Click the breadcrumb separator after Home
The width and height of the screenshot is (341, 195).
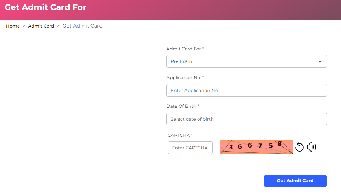point(24,26)
